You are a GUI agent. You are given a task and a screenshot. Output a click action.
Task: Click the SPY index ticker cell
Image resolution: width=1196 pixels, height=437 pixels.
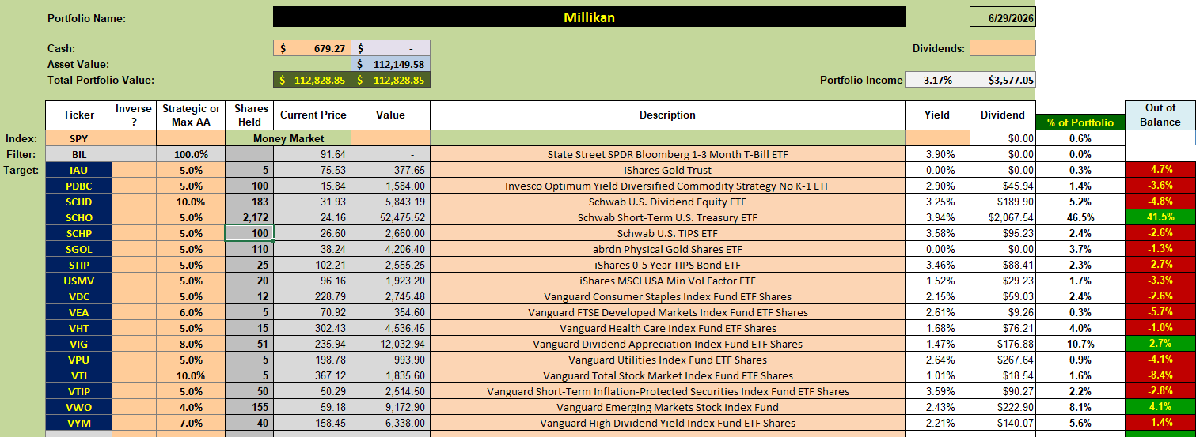pos(78,138)
